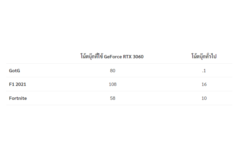234x156 pixels.
Task: Select RTX in the column header
Action: click(x=127, y=57)
